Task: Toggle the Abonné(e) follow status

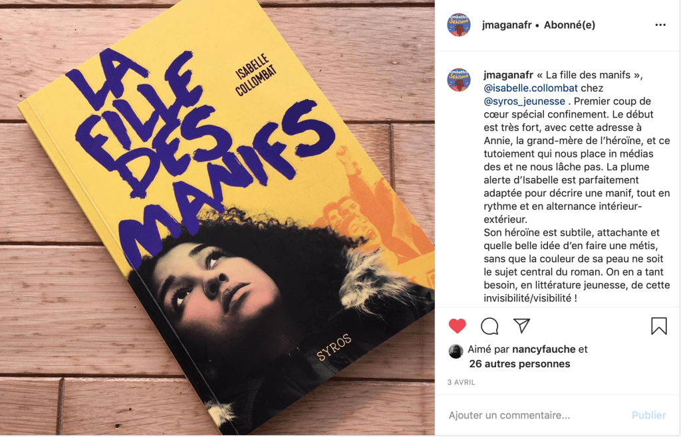Action: 569,25
